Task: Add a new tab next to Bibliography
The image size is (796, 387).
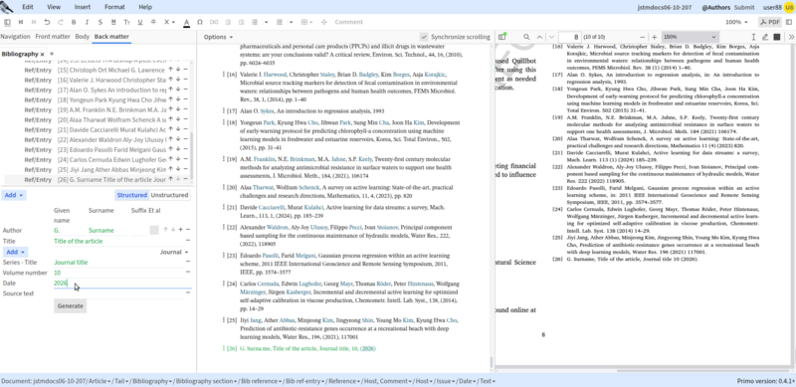Action: (52, 54)
